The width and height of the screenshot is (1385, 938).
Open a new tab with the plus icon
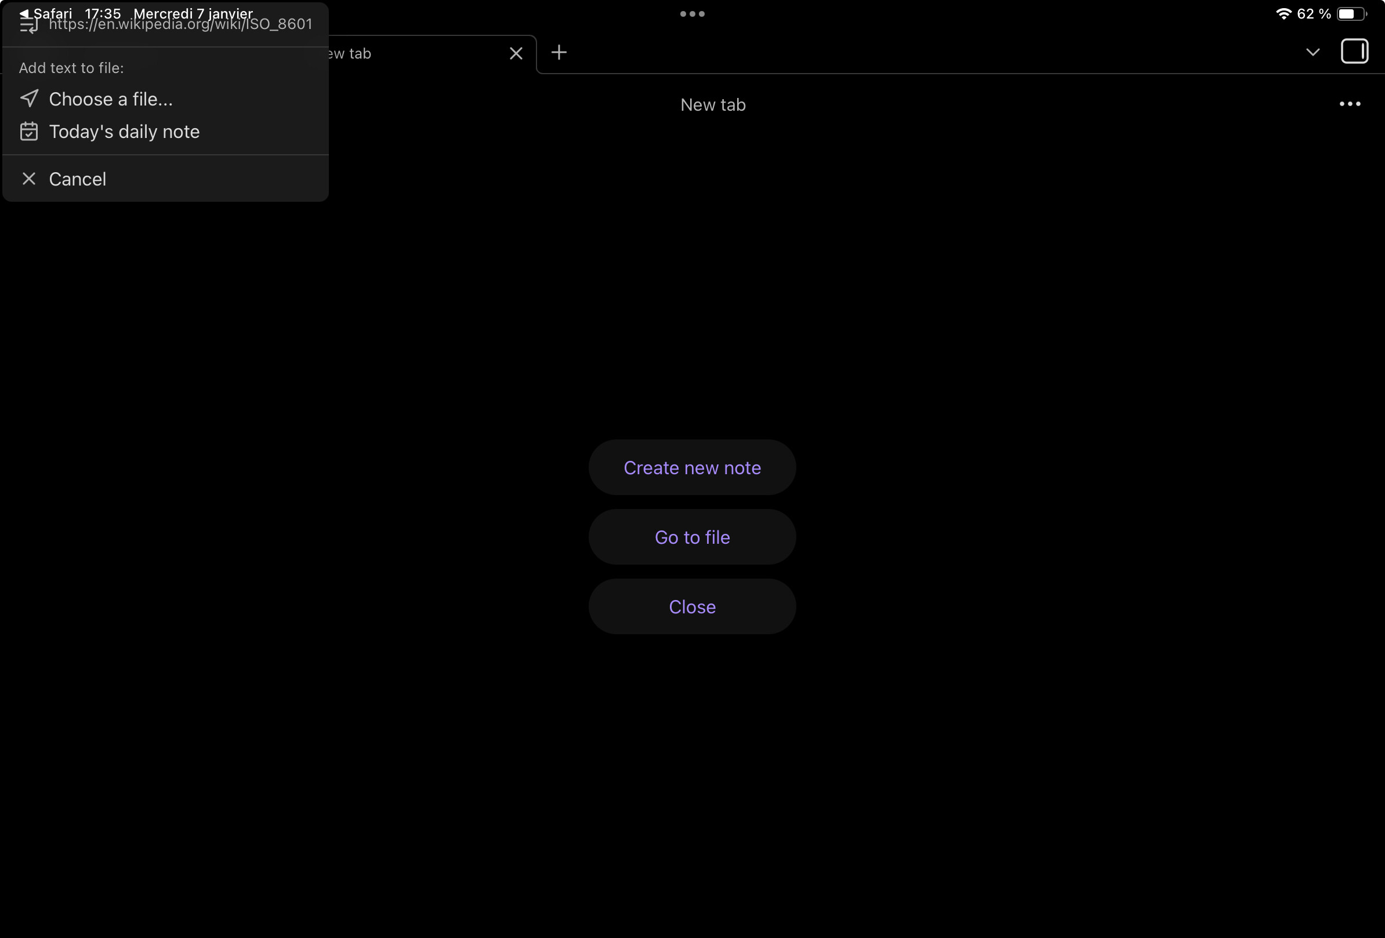[559, 52]
